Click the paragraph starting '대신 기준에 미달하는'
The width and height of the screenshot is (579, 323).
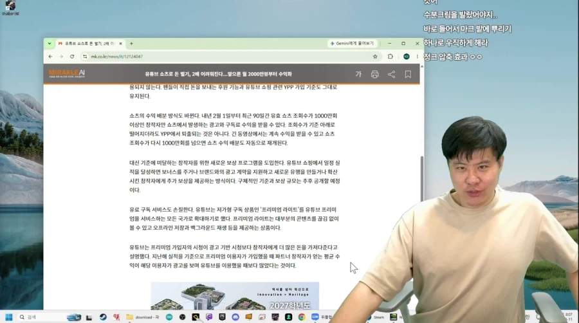click(234, 176)
